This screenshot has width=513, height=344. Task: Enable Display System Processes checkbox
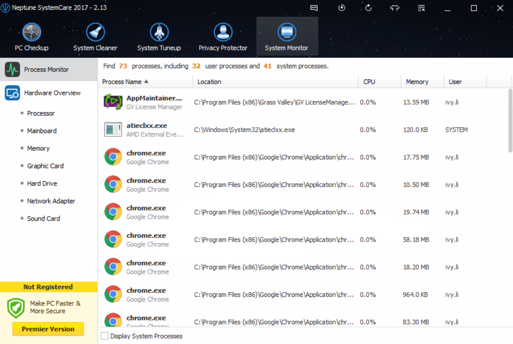point(105,336)
